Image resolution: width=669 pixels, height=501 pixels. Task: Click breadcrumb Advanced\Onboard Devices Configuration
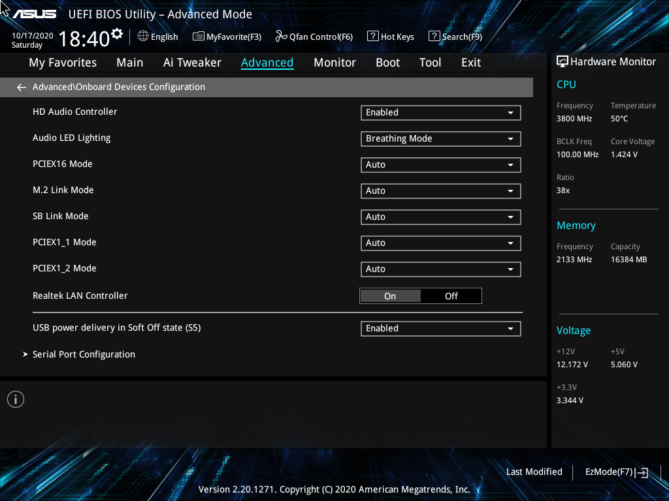[119, 87]
